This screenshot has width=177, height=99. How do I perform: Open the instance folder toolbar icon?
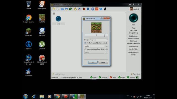click(x=62, y=9)
